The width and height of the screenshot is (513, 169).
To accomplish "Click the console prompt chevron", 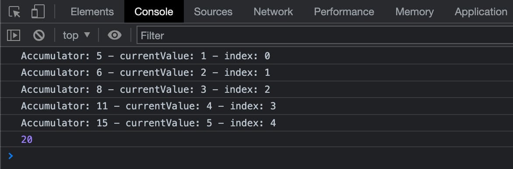I will (11, 156).
